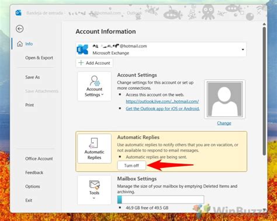Click the 46.9 GB free text
This screenshot has width=277, height=221.
click(147, 208)
